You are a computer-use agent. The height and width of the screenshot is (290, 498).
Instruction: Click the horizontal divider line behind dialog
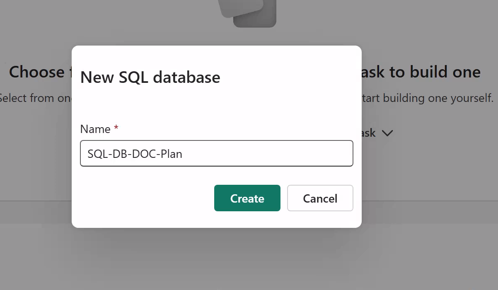coord(427,201)
